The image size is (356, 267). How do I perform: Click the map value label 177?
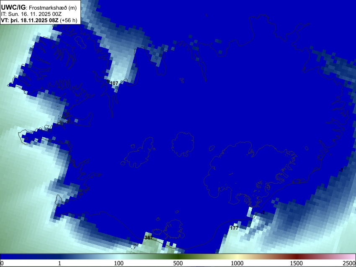234,228
